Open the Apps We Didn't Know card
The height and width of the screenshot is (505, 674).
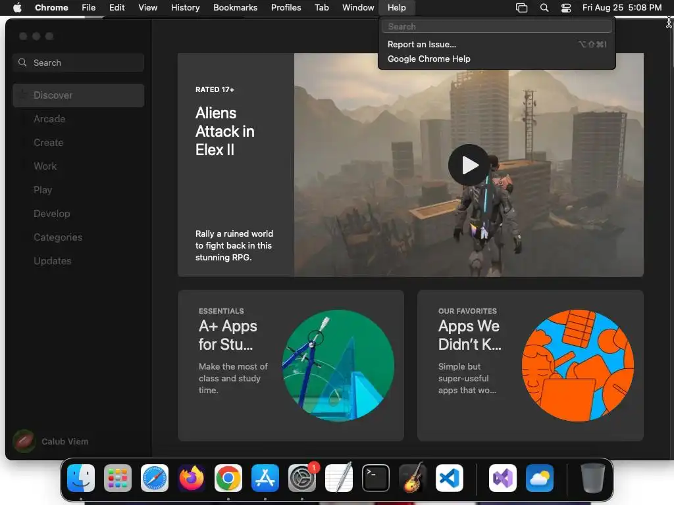pos(531,366)
